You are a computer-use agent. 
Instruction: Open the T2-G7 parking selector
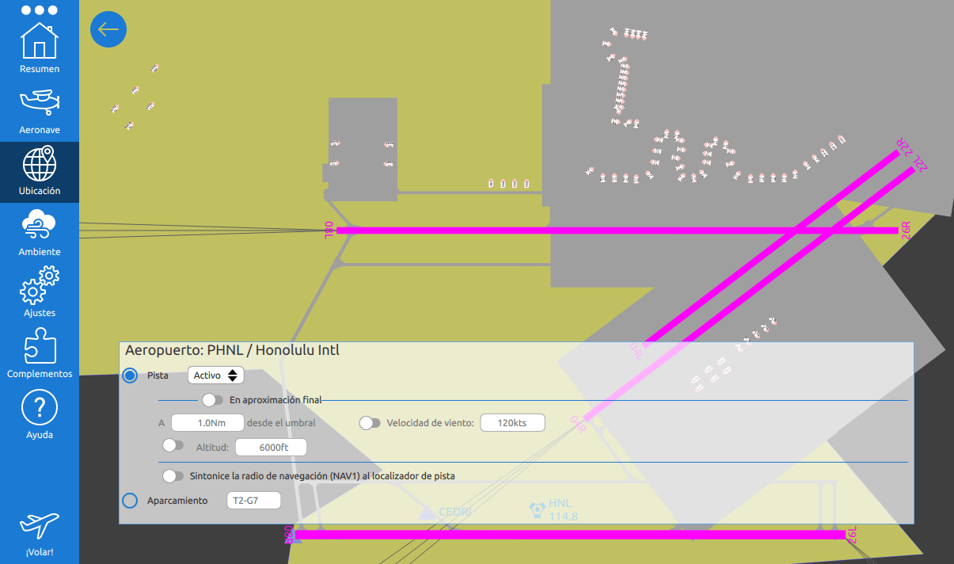click(x=253, y=501)
